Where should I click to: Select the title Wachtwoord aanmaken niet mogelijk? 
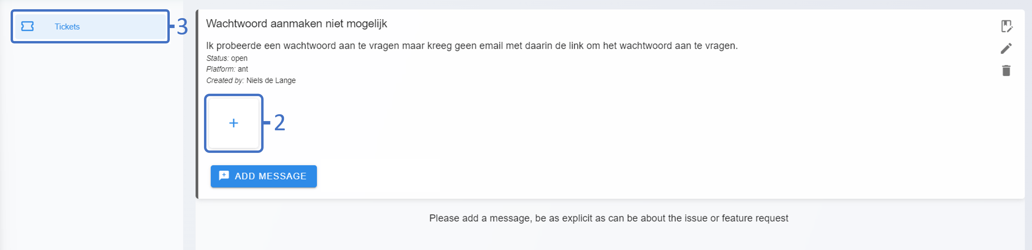[x=296, y=24]
